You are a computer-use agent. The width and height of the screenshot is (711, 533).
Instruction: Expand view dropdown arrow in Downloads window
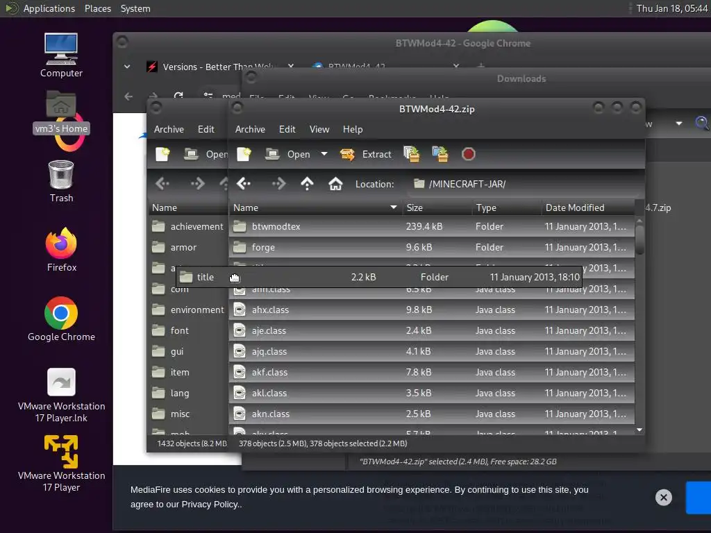(x=679, y=124)
